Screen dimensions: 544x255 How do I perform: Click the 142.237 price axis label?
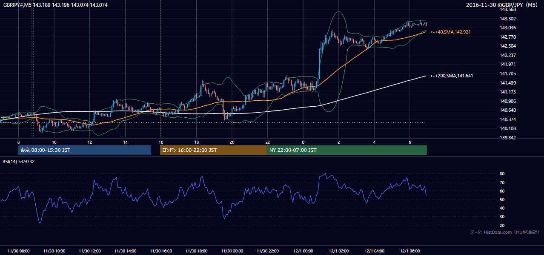coord(507,55)
